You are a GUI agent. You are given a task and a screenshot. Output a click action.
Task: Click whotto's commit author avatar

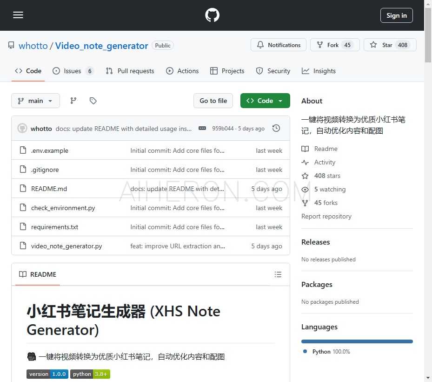coord(22,129)
